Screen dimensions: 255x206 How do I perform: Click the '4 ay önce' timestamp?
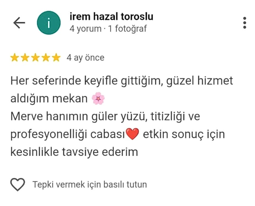coord(85,58)
